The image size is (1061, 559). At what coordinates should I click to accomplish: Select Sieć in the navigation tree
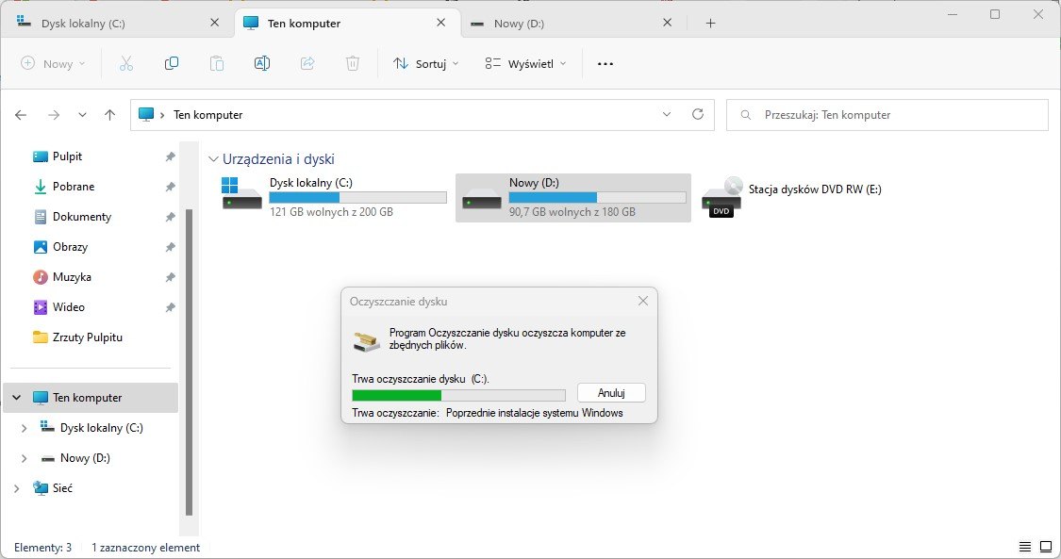(62, 488)
